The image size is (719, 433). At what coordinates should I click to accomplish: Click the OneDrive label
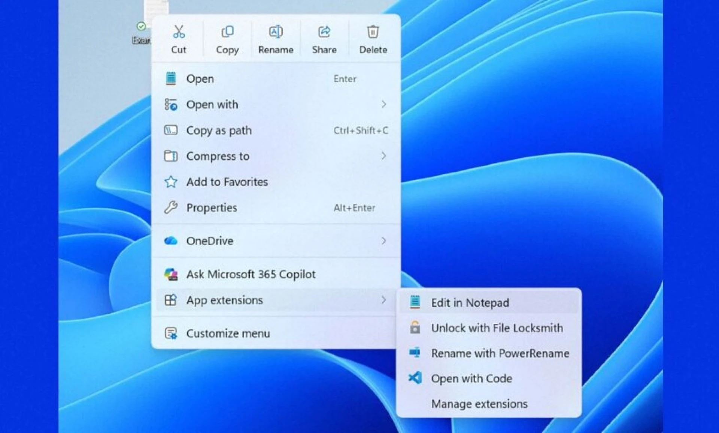pos(210,241)
